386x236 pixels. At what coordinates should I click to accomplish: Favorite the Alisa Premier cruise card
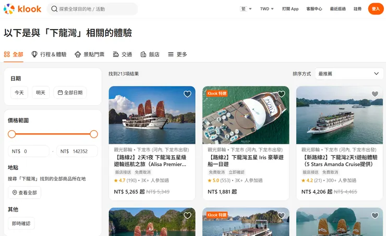(187, 94)
